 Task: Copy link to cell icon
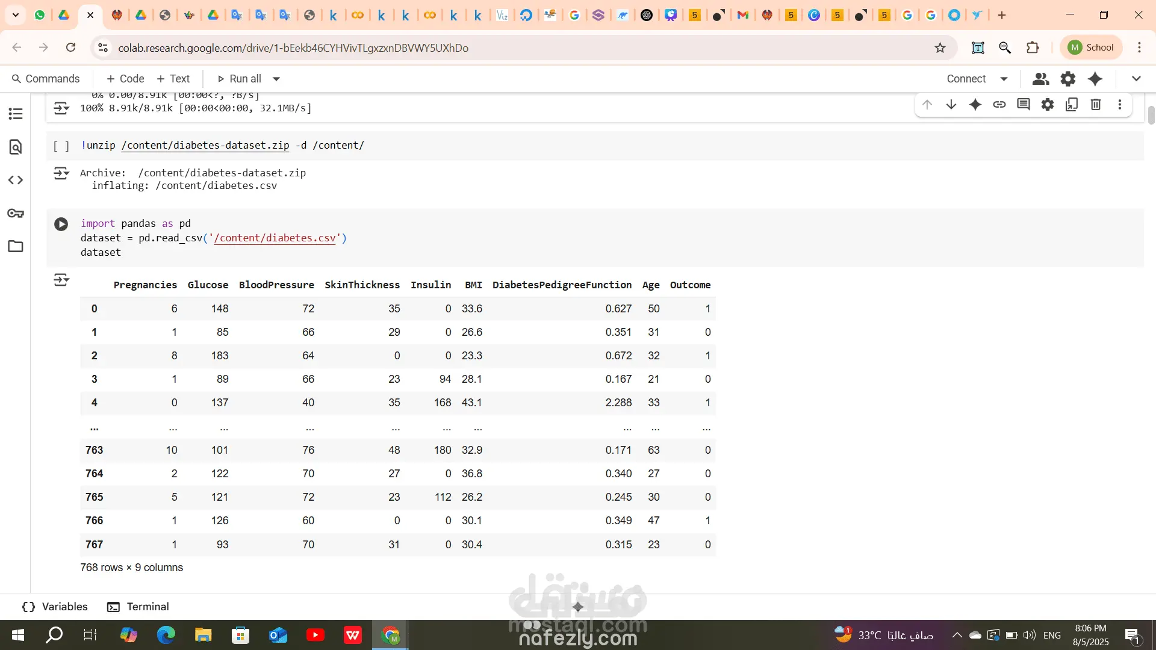point(999,105)
